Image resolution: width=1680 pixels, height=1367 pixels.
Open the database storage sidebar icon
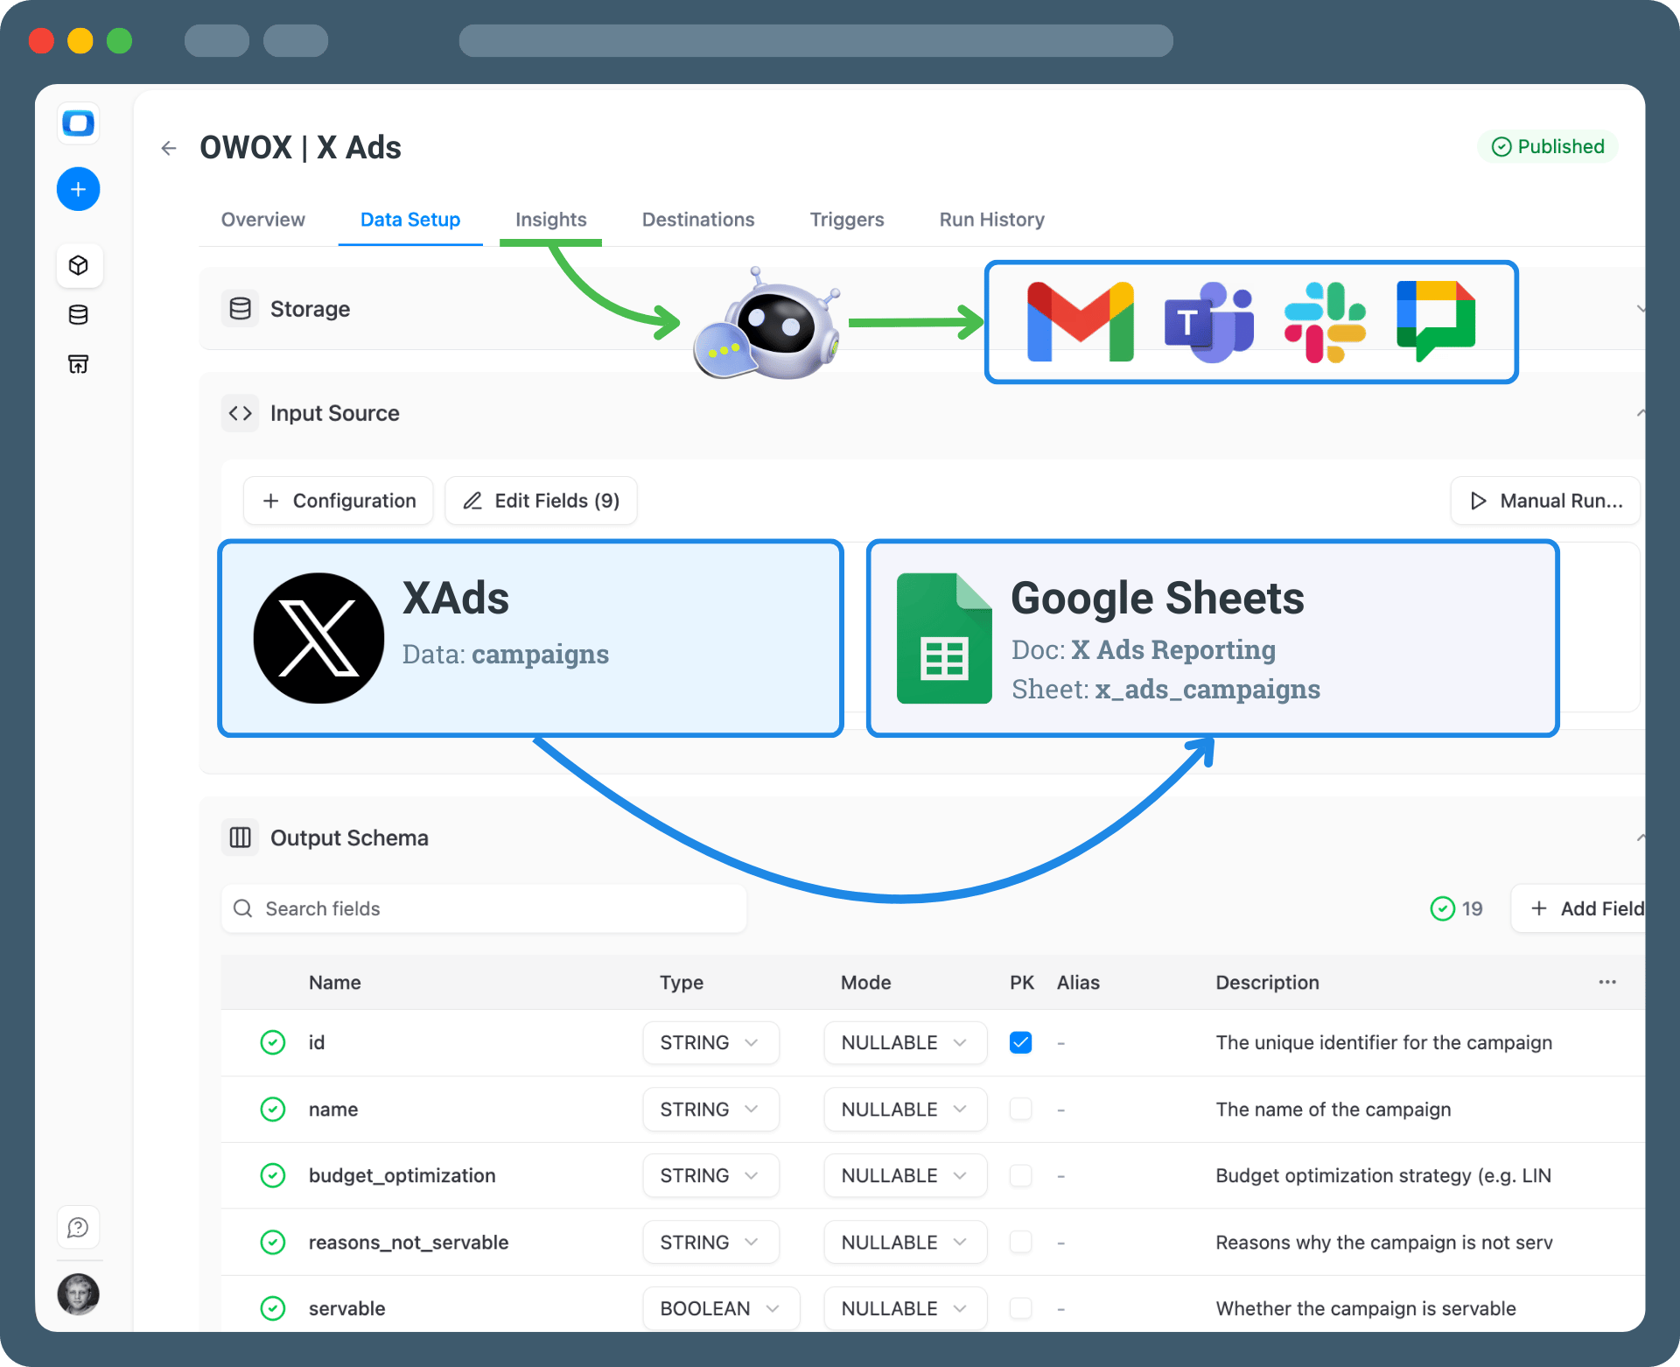pyautogui.click(x=79, y=315)
